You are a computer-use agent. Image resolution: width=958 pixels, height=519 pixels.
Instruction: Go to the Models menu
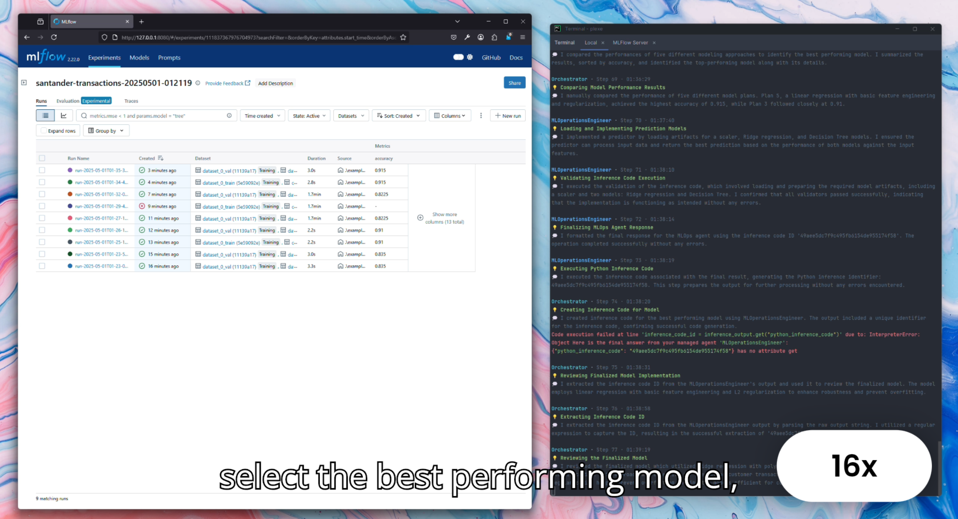(x=139, y=57)
